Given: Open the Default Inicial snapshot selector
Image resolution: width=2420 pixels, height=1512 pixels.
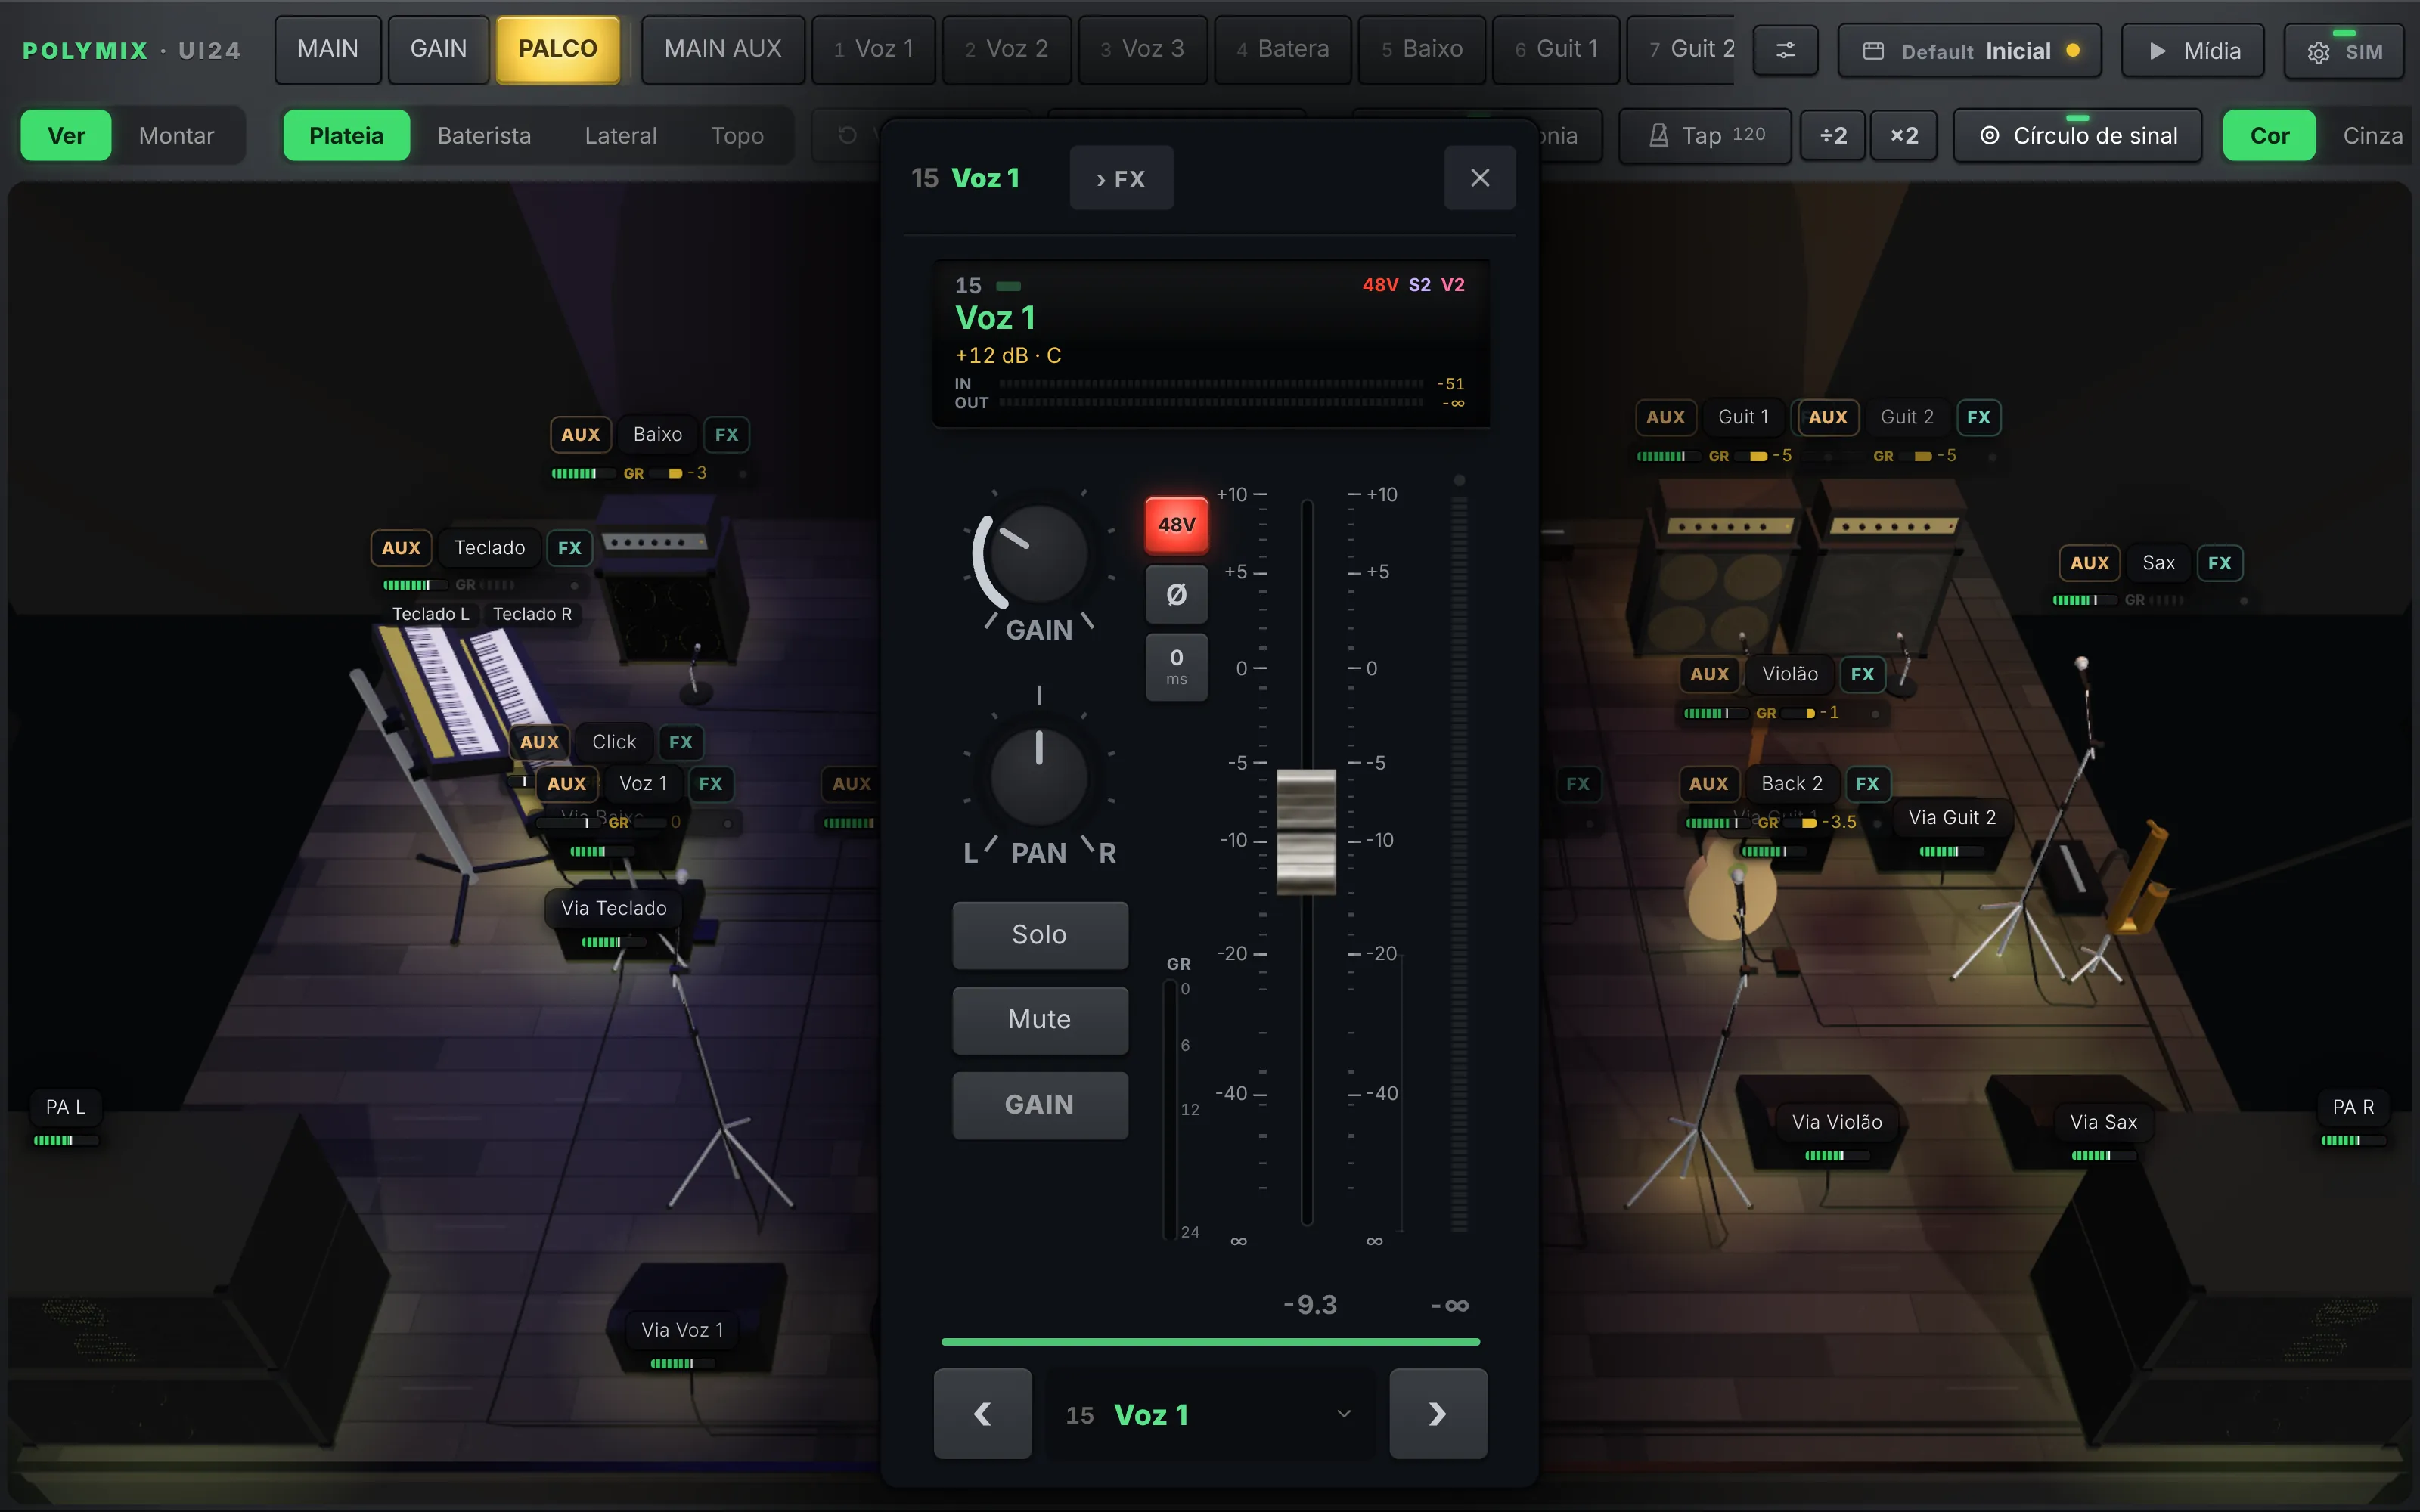Looking at the screenshot, I should (x=1970, y=51).
